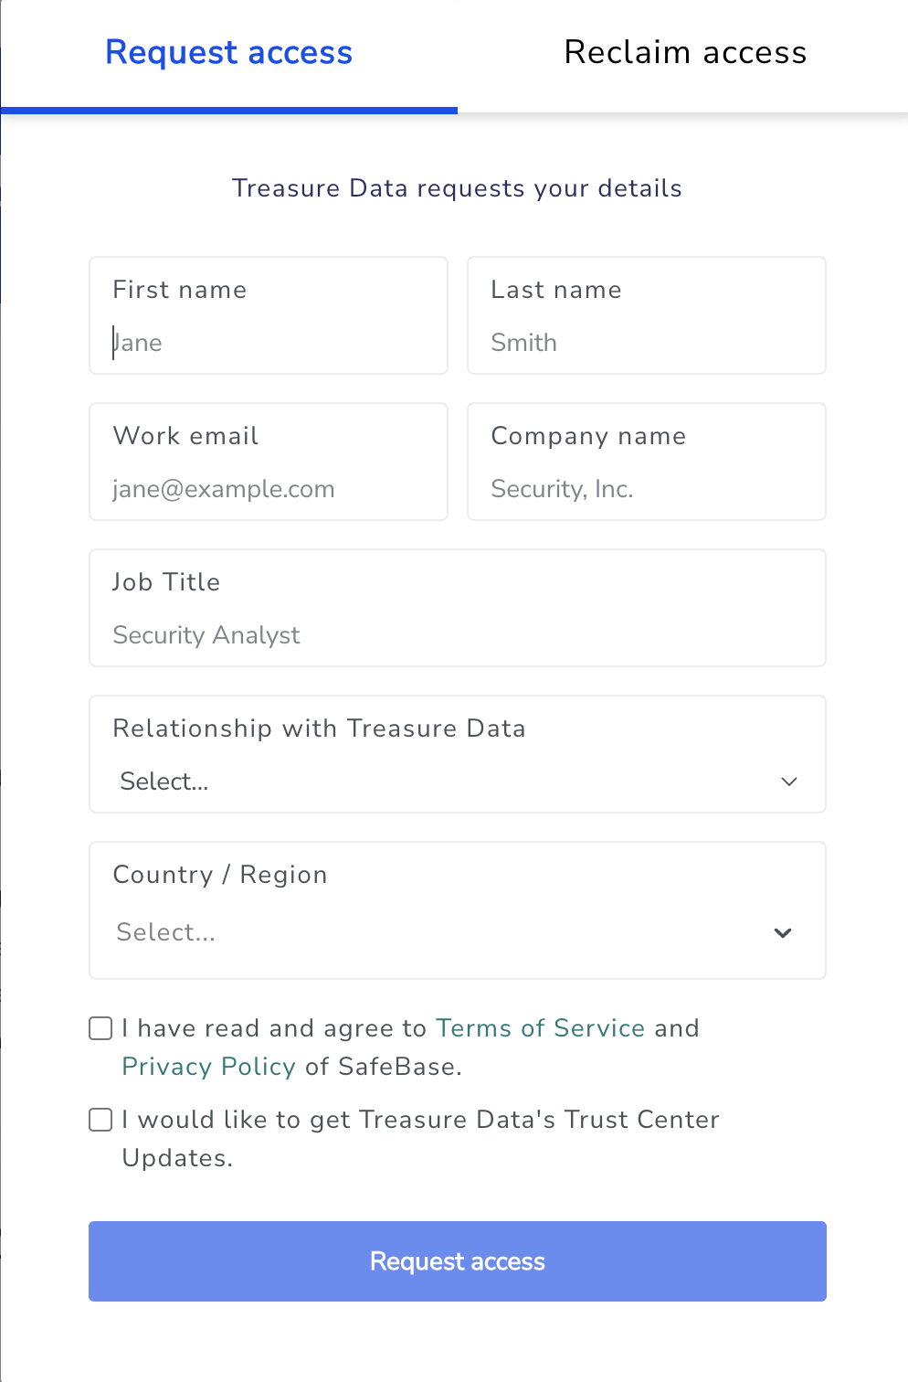Click the 'Relationship with Treasure Data' label text
The height and width of the screenshot is (1382, 908).
[319, 728]
